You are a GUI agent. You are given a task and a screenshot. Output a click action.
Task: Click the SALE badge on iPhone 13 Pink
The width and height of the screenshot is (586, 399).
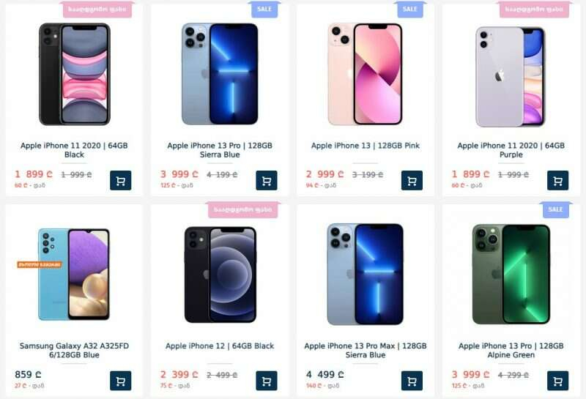[409, 10]
